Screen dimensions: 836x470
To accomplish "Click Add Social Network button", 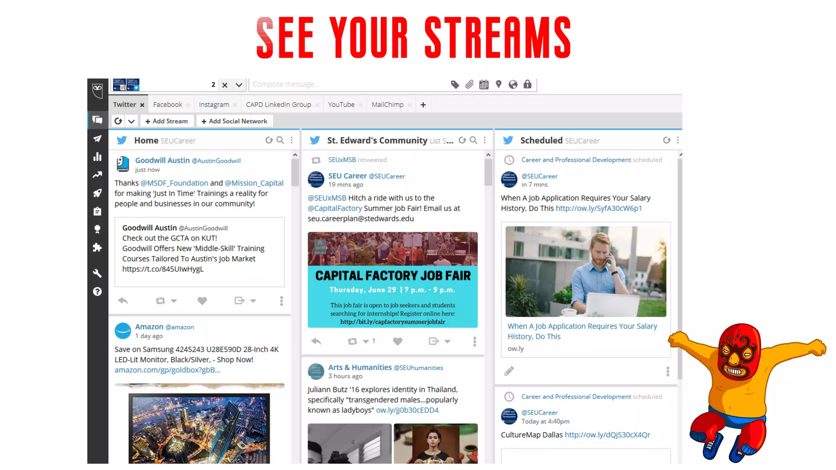I will coord(234,121).
